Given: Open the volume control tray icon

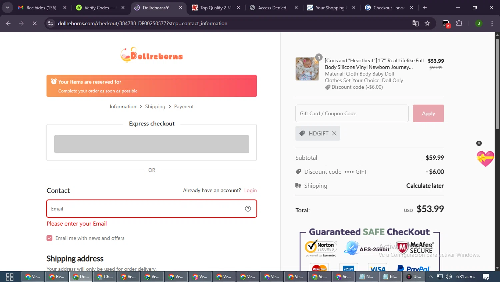Looking at the screenshot, I should 449,277.
